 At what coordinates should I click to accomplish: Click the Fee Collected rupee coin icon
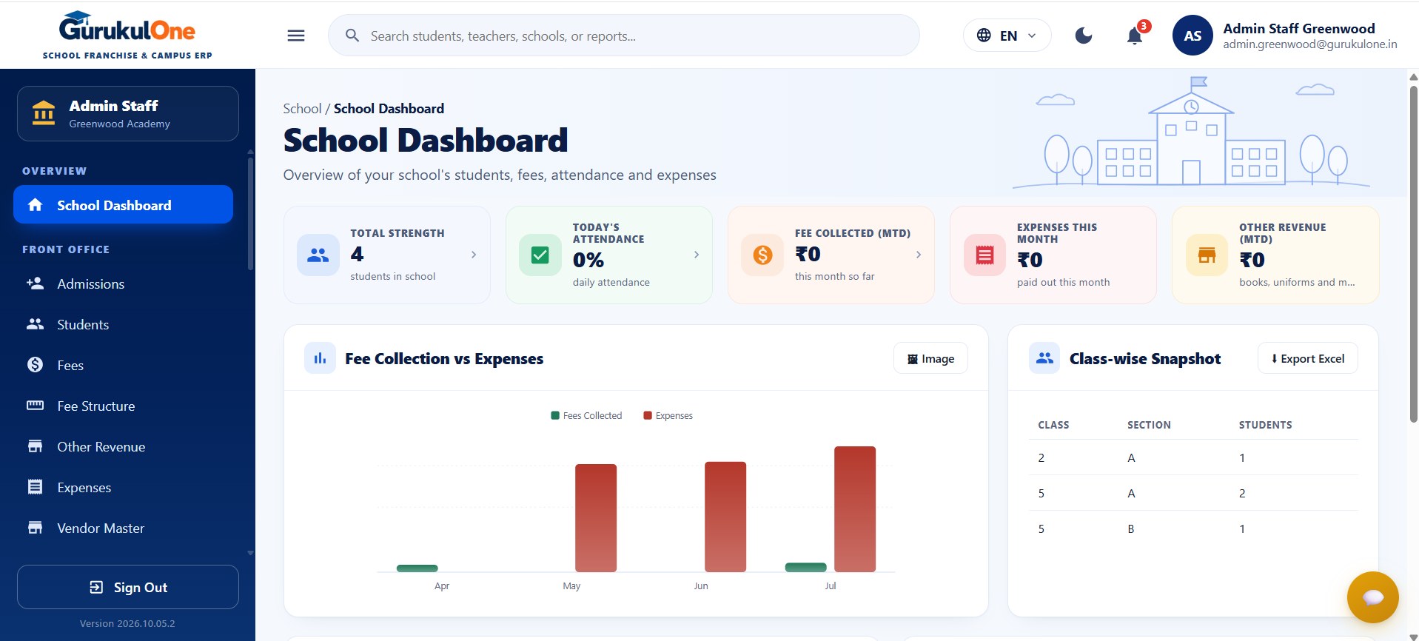762,255
